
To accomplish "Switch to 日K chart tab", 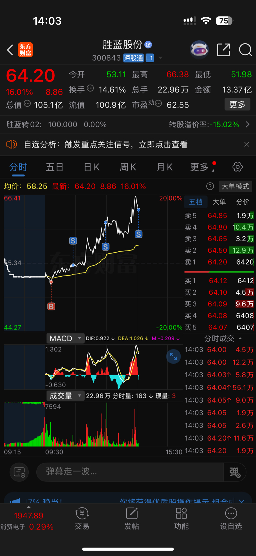I will coord(92,167).
